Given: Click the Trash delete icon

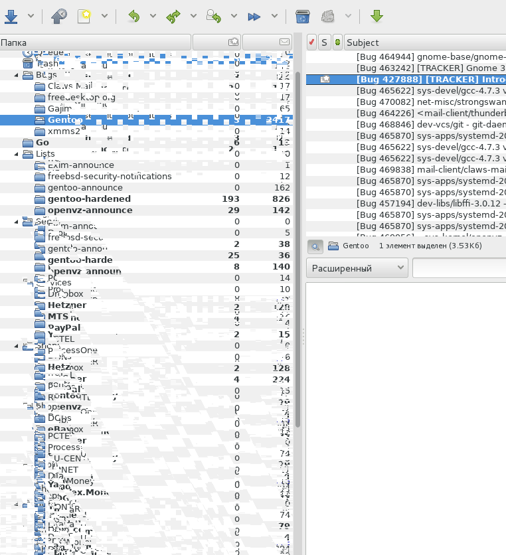Looking at the screenshot, I should coord(302,17).
